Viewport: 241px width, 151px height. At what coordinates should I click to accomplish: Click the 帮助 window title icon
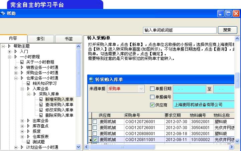click(x=3, y=14)
